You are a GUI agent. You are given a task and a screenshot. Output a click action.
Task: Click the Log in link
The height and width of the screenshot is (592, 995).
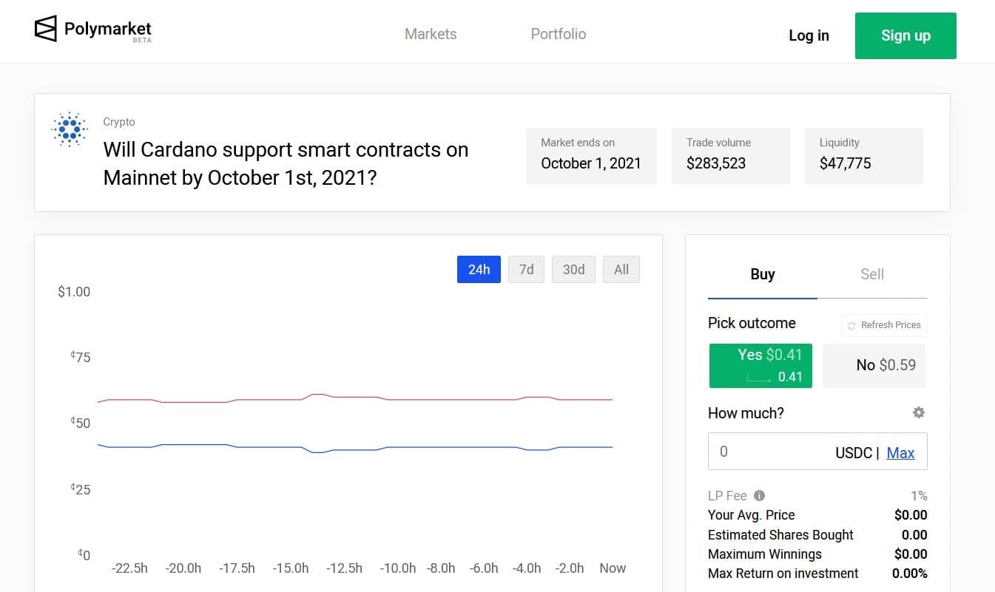click(x=809, y=35)
